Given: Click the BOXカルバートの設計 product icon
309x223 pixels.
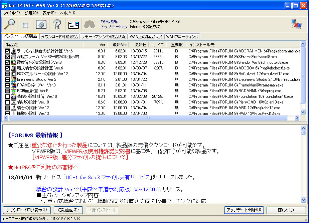Looking at the screenshot, I should pyautogui.click(x=14, y=74).
